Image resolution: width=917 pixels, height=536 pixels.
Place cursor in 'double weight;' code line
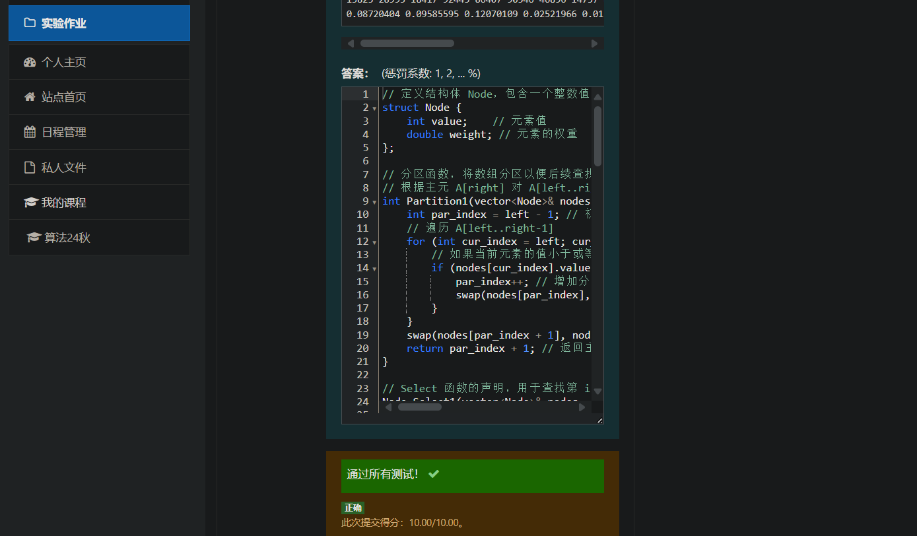point(450,135)
